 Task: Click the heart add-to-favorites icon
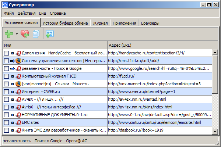tap(25, 34)
